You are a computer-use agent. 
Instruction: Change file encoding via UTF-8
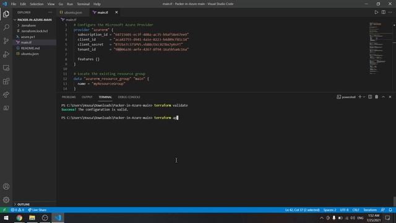point(344,210)
